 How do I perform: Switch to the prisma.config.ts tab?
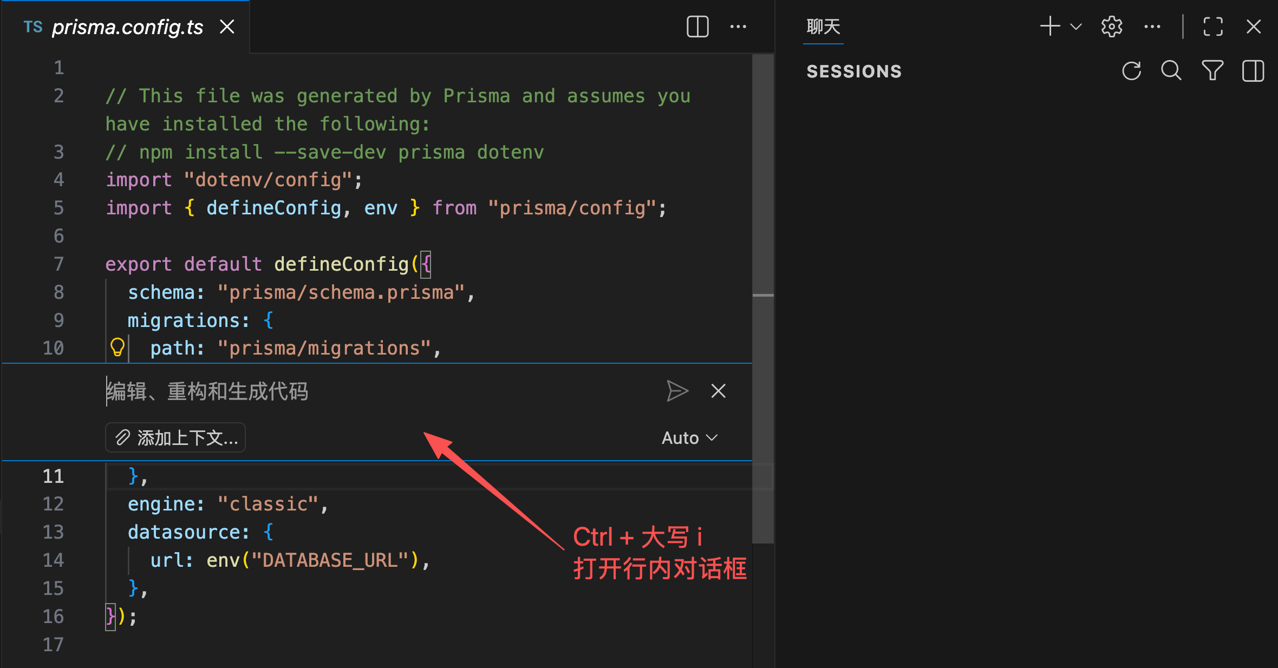pyautogui.click(x=127, y=26)
